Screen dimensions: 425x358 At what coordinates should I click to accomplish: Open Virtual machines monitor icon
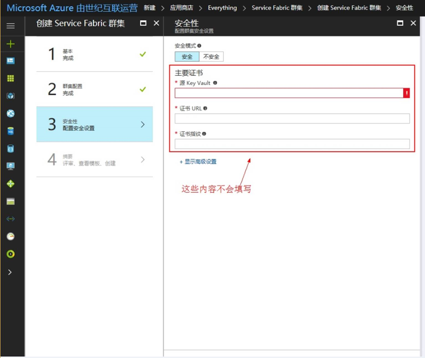(11, 166)
